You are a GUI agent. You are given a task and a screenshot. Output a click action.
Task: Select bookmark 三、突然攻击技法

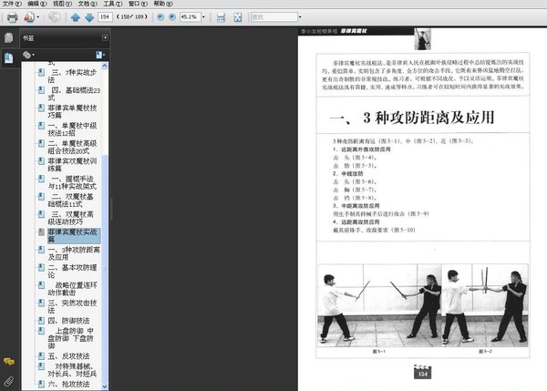click(72, 306)
